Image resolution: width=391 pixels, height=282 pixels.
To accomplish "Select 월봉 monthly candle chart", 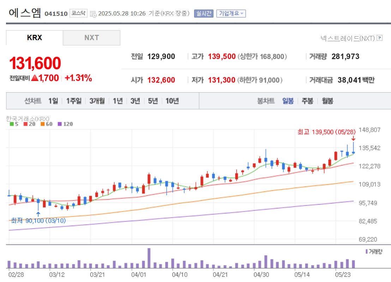I will [x=327, y=101].
